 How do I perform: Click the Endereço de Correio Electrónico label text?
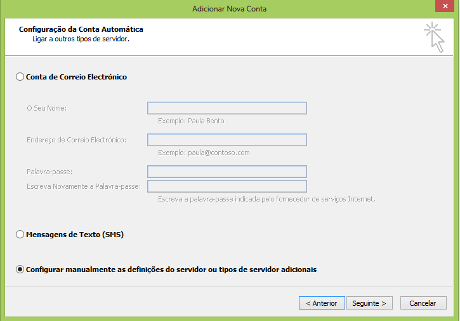(x=76, y=140)
